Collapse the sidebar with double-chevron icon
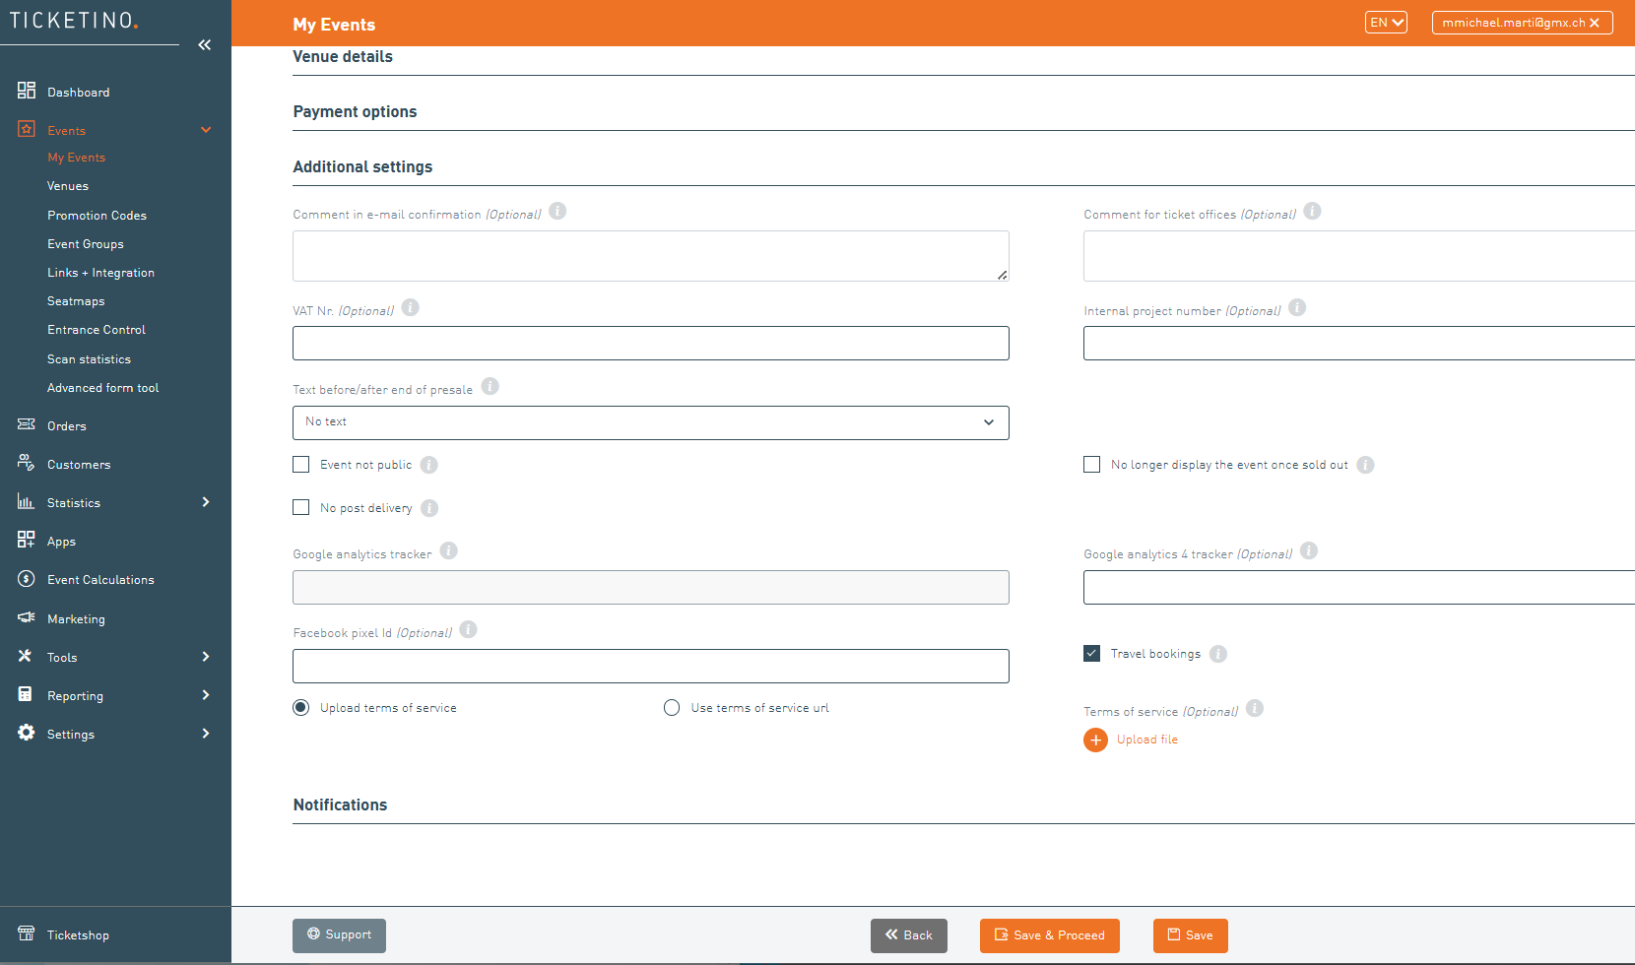1635x965 pixels. coord(204,44)
